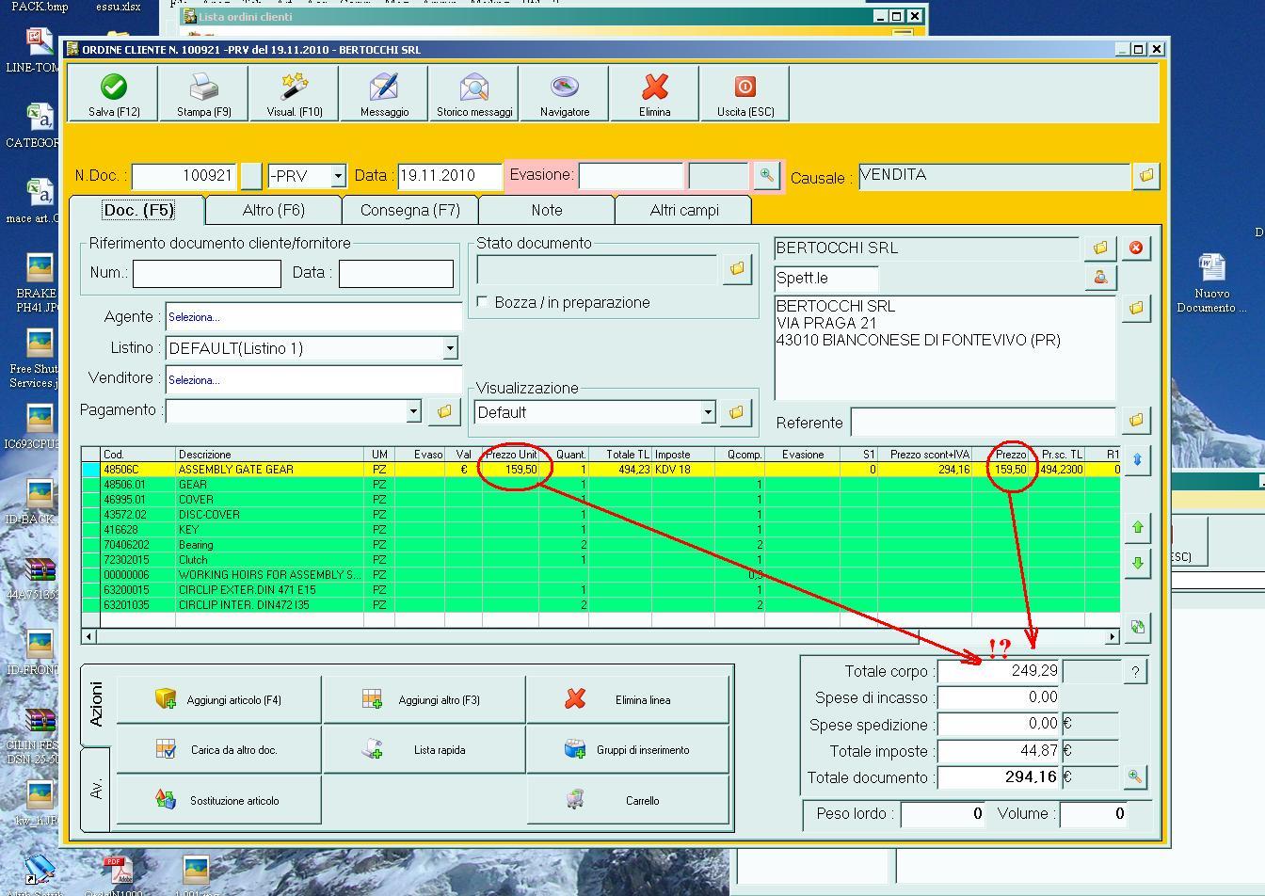Click the Stampa (F9) printer icon

click(x=203, y=88)
